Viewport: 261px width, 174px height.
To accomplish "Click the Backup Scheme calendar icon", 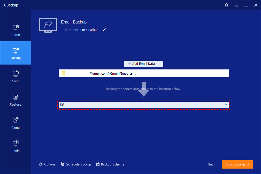I will (x=98, y=164).
